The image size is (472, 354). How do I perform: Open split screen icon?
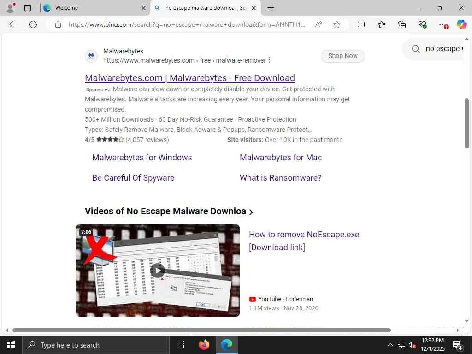coord(361,24)
